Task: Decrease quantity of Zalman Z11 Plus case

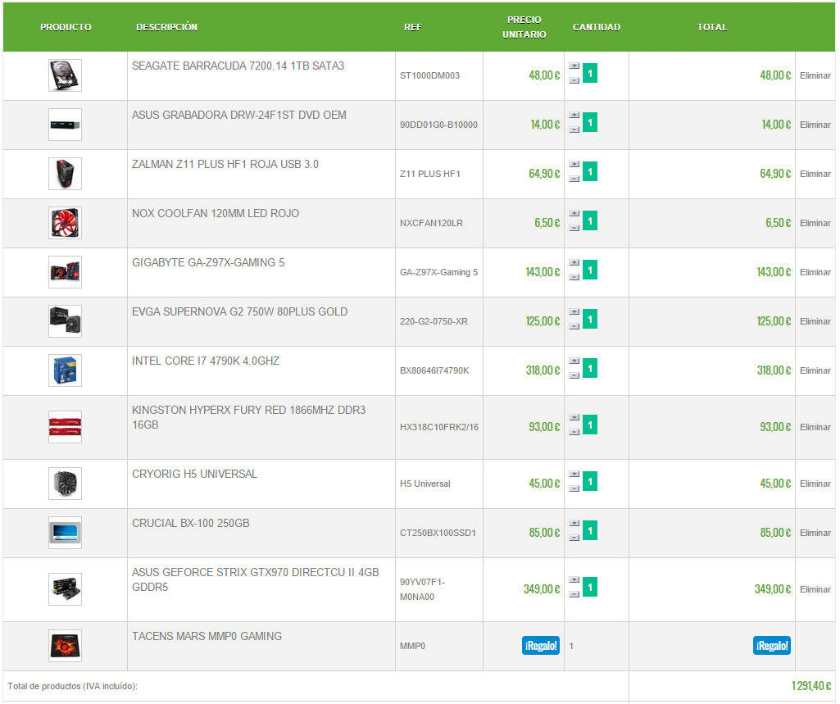Action: tap(574, 179)
